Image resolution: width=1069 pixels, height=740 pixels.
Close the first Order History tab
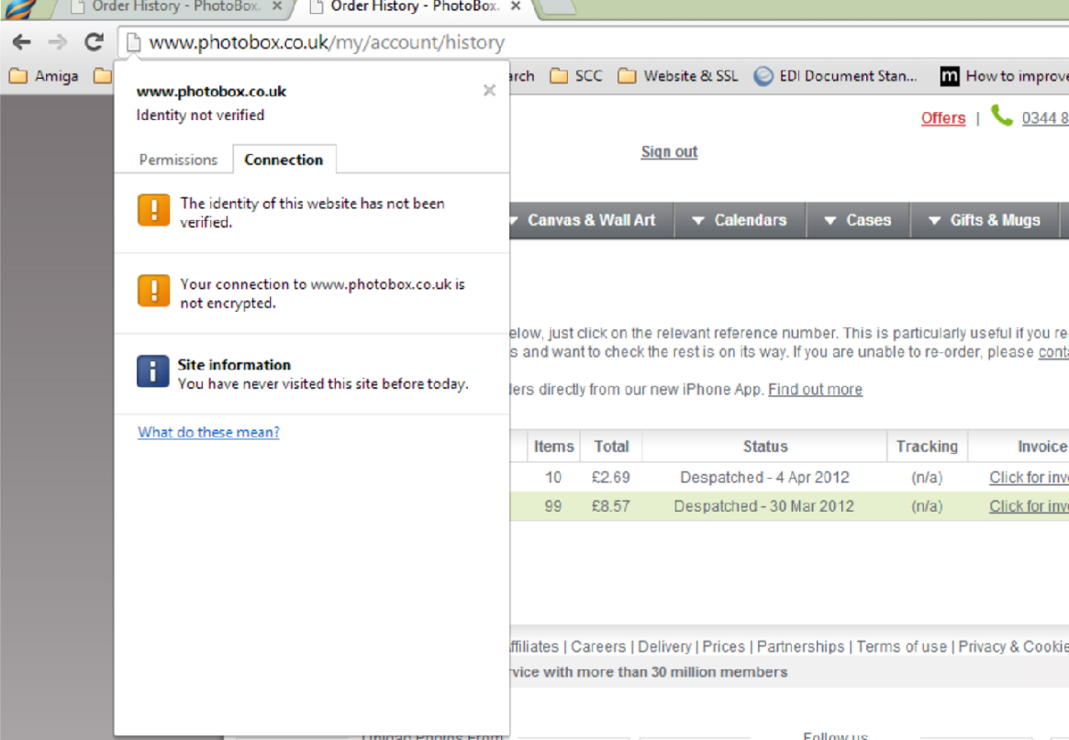click(277, 6)
